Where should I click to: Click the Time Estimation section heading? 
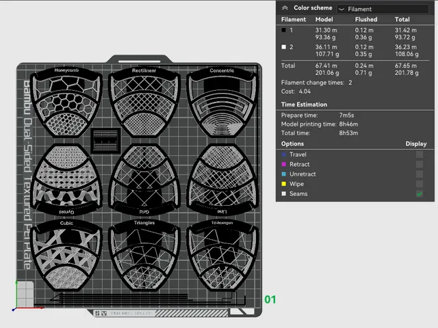pyautogui.click(x=304, y=105)
